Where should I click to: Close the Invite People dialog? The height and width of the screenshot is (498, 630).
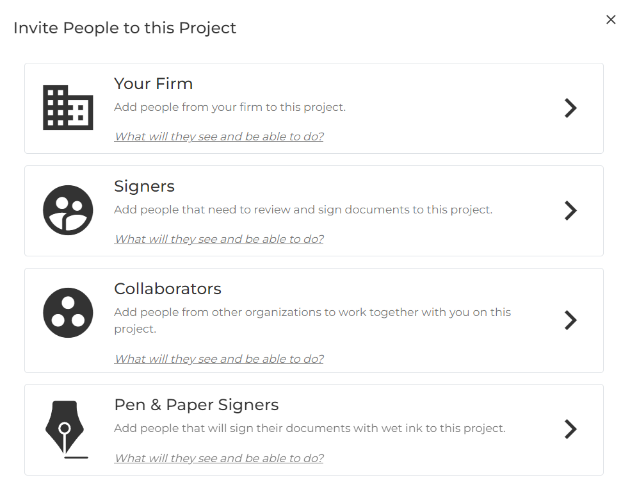(x=611, y=19)
